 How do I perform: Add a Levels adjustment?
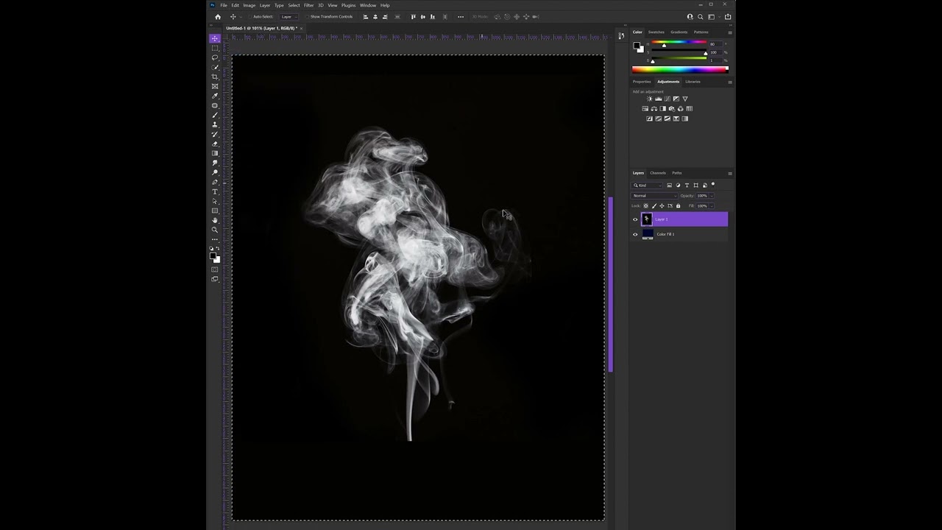659,99
